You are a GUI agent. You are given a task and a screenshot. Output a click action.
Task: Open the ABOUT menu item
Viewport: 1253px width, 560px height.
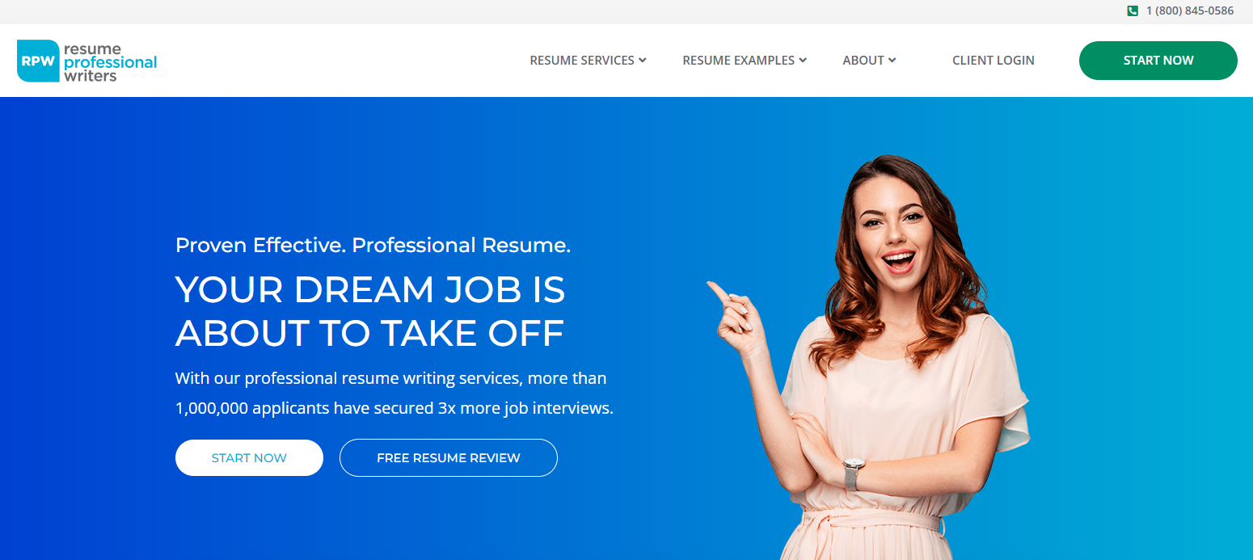coord(863,61)
